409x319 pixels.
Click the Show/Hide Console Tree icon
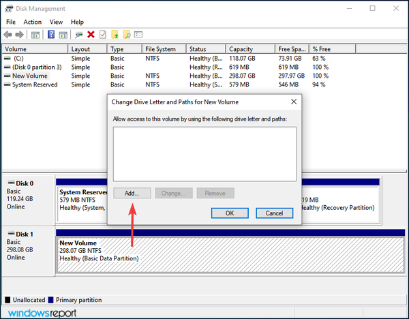[35, 35]
